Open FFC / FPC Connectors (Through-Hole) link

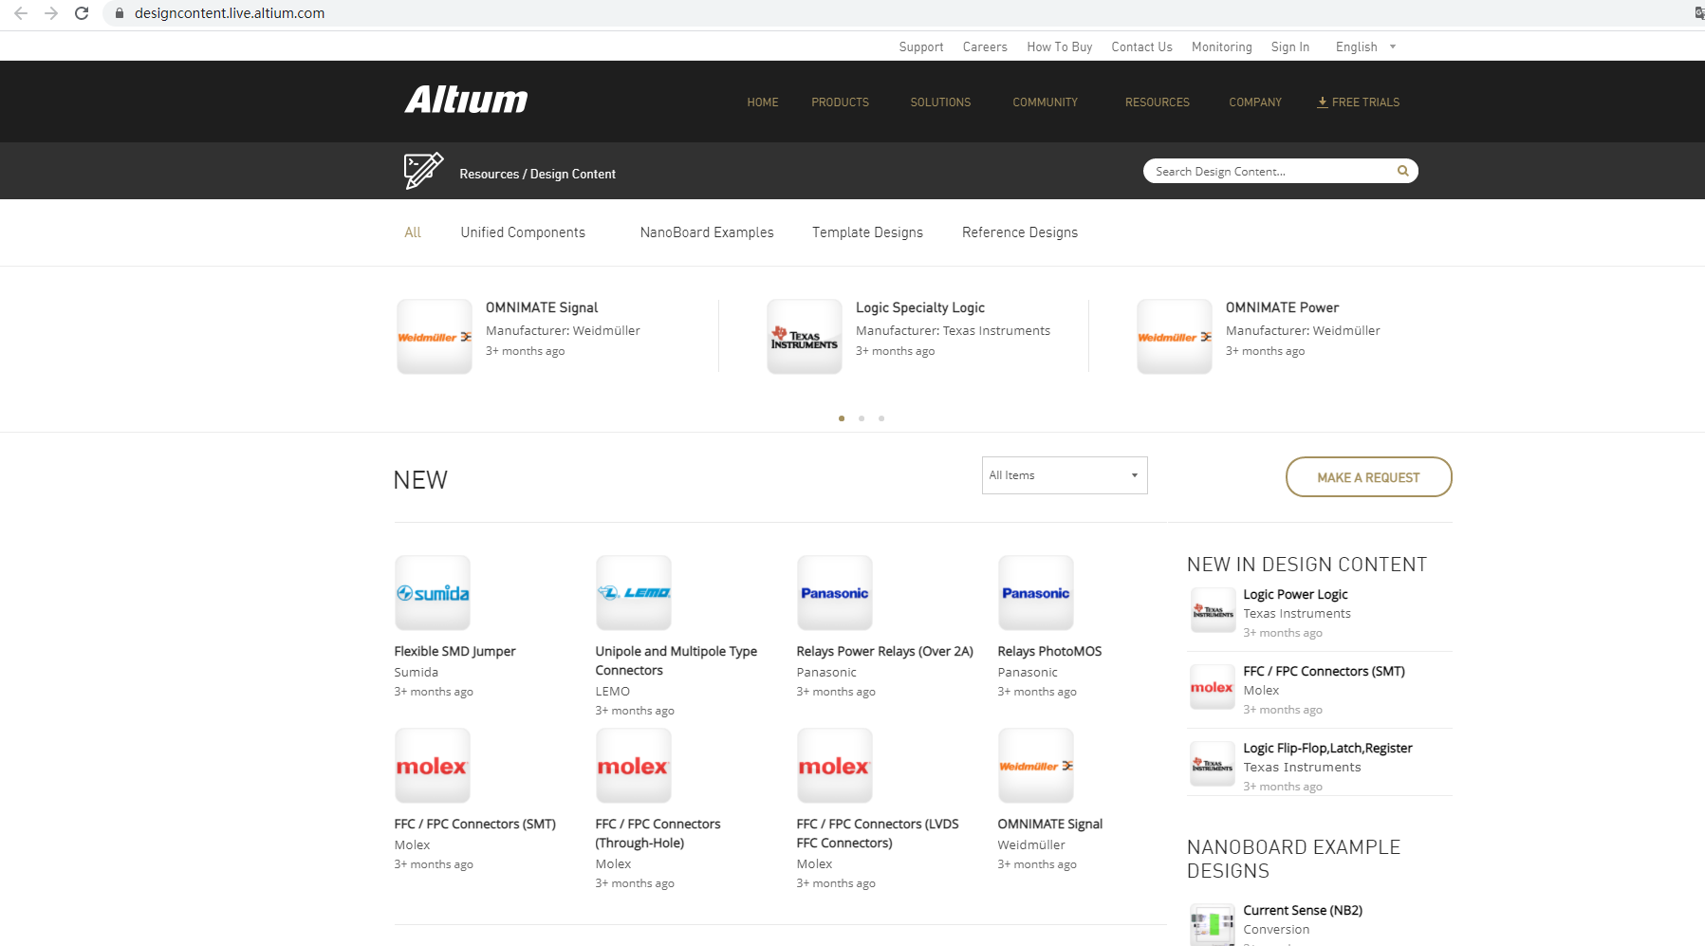point(658,833)
